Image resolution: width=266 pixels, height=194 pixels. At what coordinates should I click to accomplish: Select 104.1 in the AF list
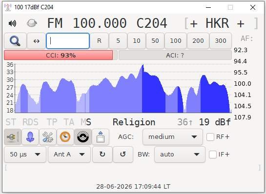(243, 95)
